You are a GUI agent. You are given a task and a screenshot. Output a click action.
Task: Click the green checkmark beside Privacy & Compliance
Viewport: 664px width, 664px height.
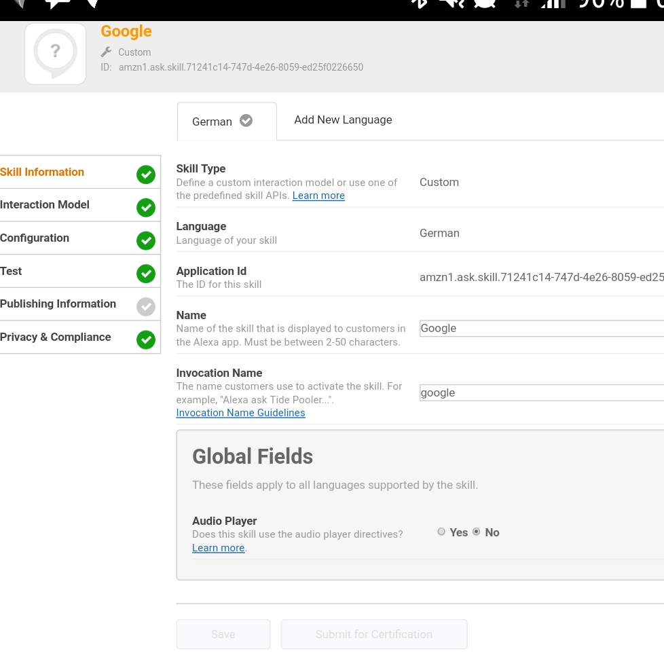tap(145, 339)
